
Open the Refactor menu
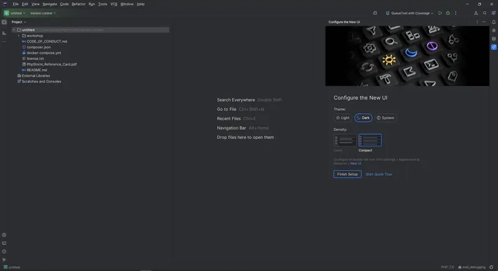pos(78,4)
